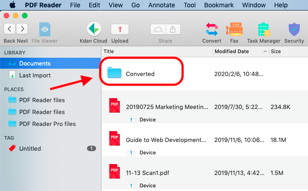Click the Next arrow button
Viewport: 308px width, 191px height.
22,29
